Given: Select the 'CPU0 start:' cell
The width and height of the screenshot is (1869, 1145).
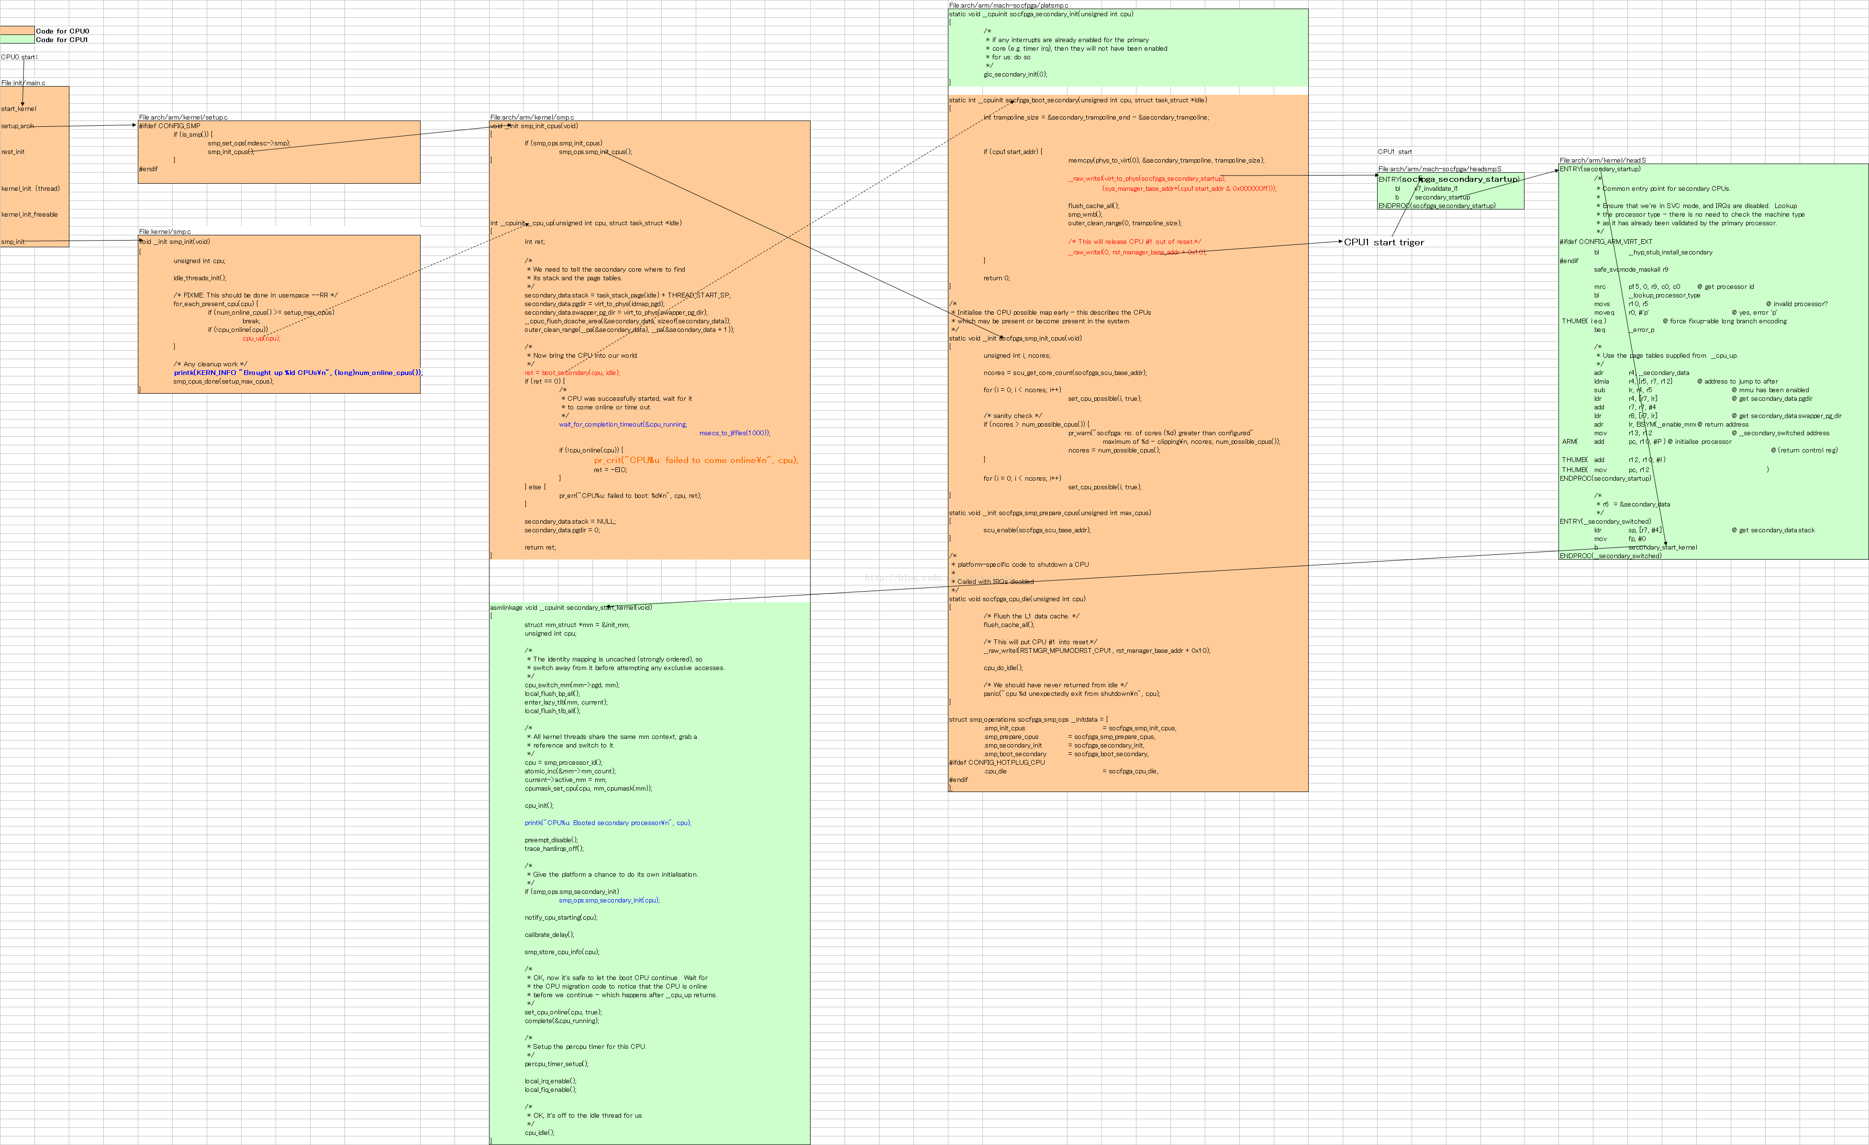Looking at the screenshot, I should (19, 57).
